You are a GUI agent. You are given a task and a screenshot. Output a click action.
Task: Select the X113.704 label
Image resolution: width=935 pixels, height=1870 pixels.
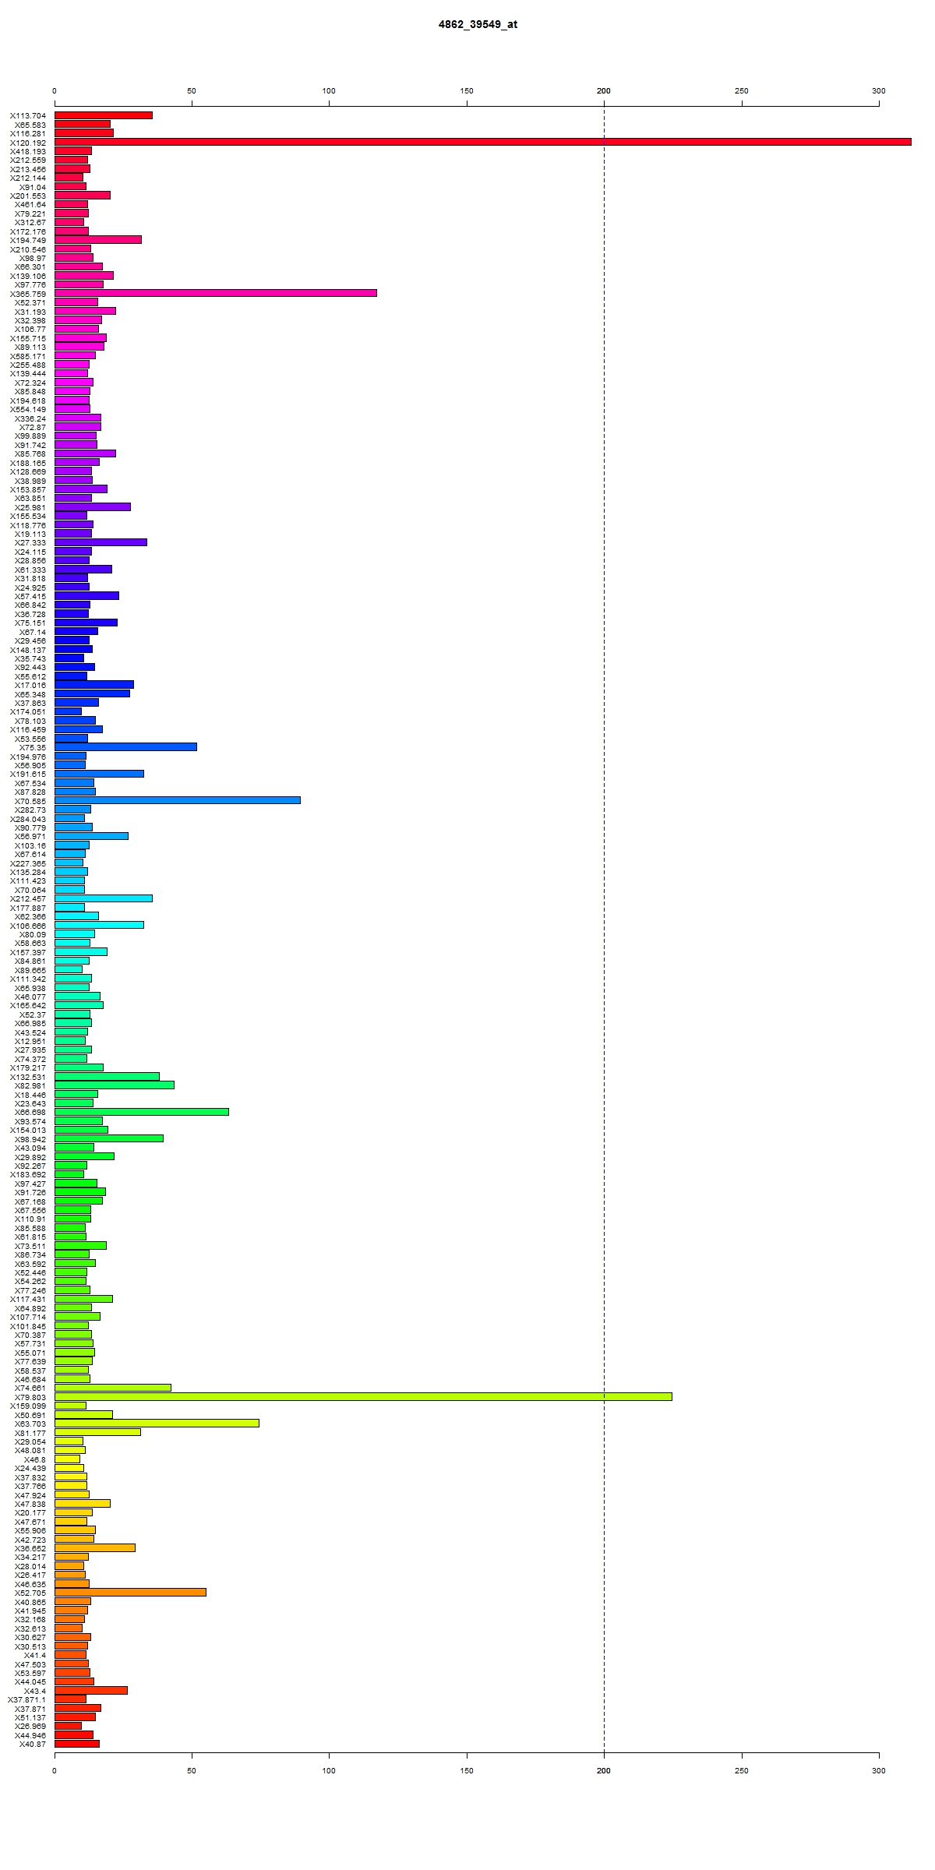[28, 116]
